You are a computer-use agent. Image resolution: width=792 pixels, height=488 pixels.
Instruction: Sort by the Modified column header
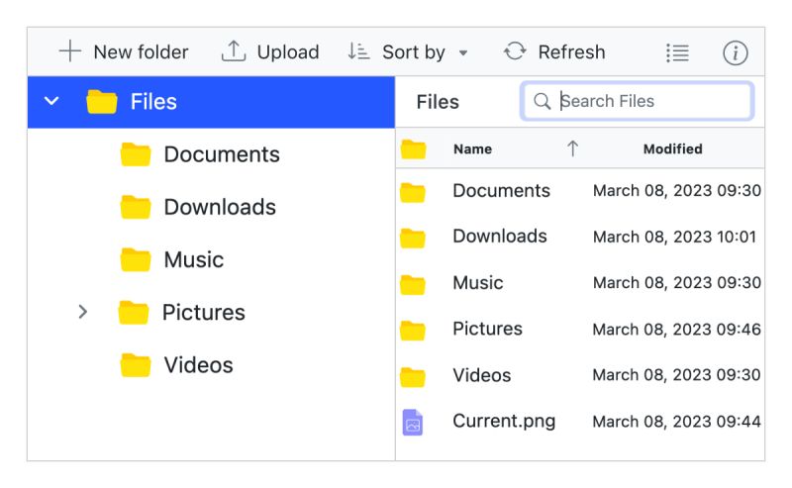click(x=673, y=149)
